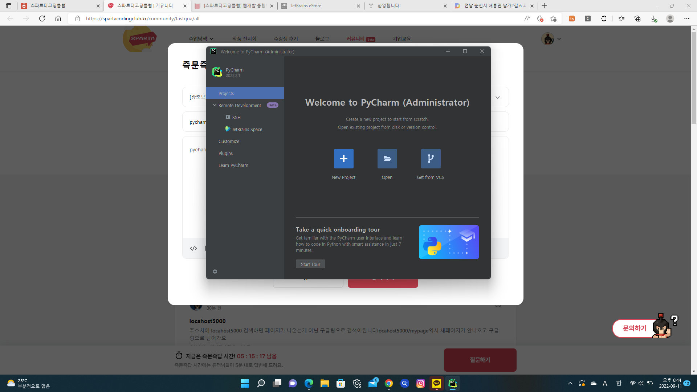Viewport: 697px width, 392px height.
Task: Open KakaoTalk from taskbar
Action: [437, 383]
